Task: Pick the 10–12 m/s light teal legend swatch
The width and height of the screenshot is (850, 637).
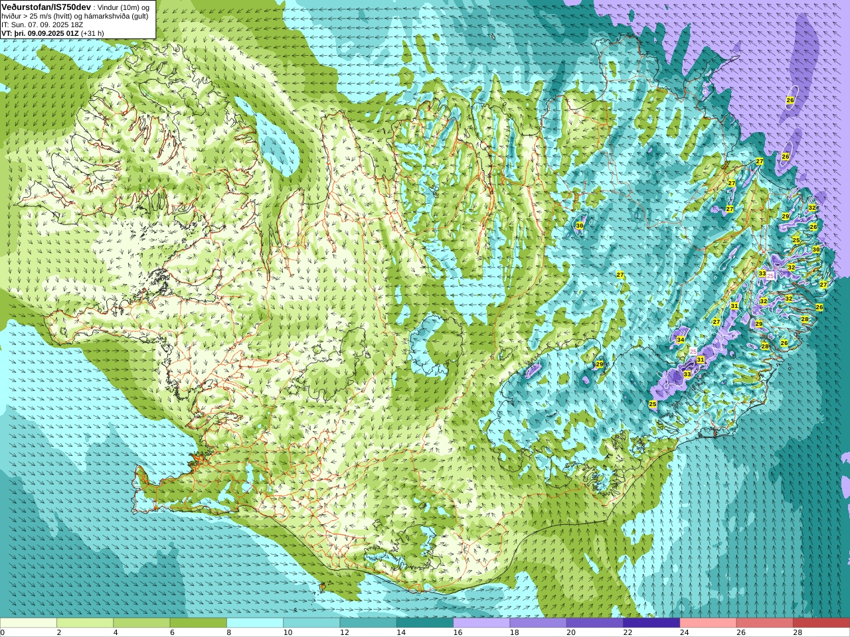Action: 311,623
